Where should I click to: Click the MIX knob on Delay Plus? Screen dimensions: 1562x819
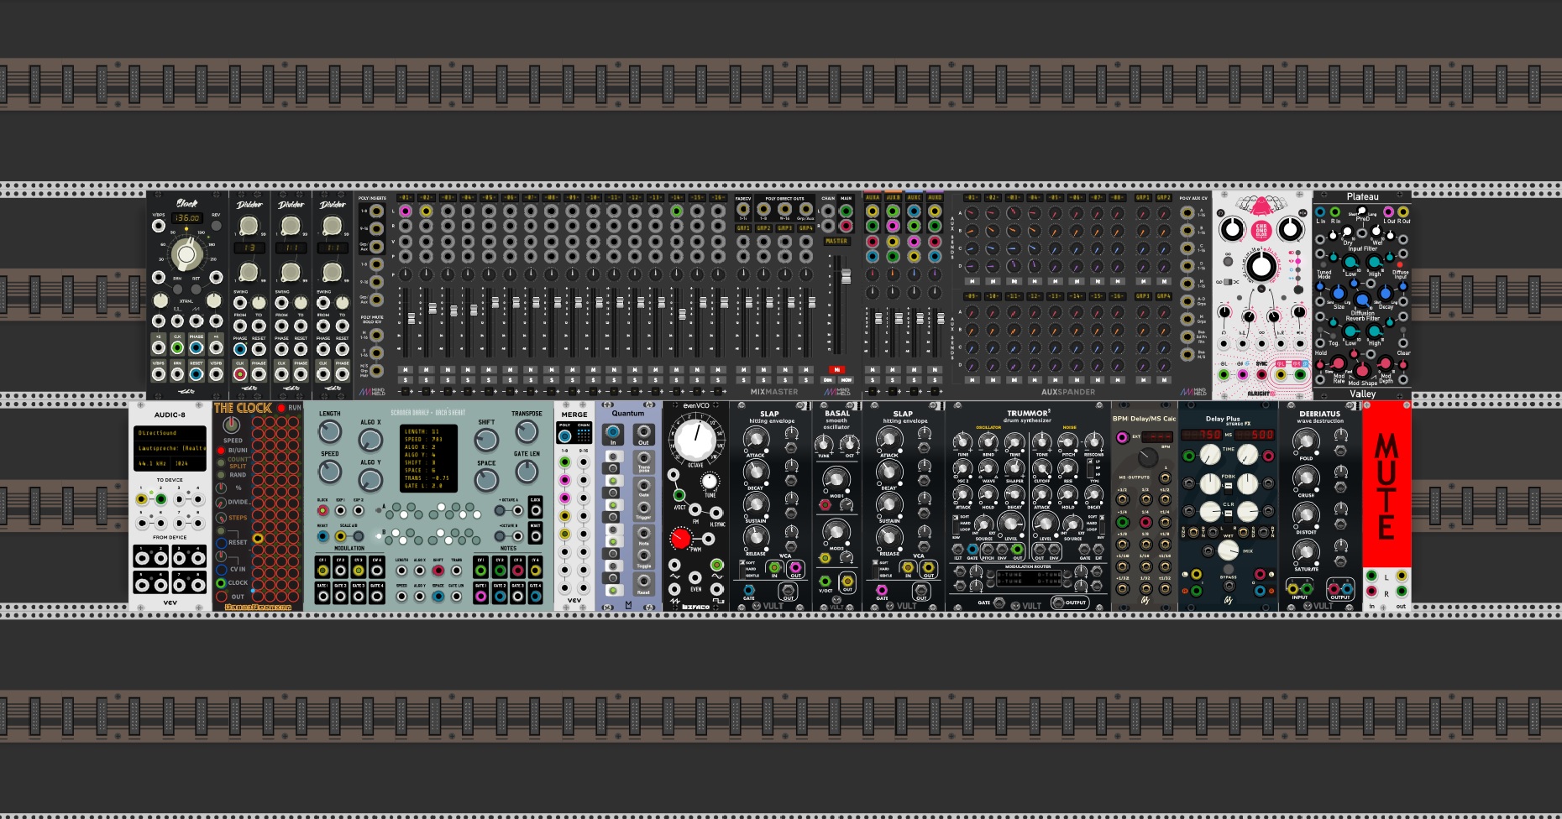click(x=1228, y=550)
